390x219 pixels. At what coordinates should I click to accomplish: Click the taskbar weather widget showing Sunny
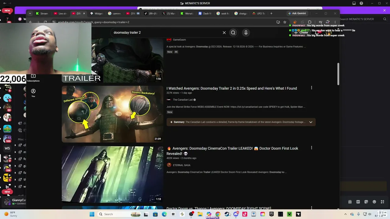[11, 214]
